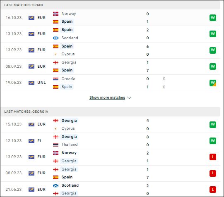
Task: Click the half-orange W badge for Croatia match
Action: pyautogui.click(x=213, y=83)
